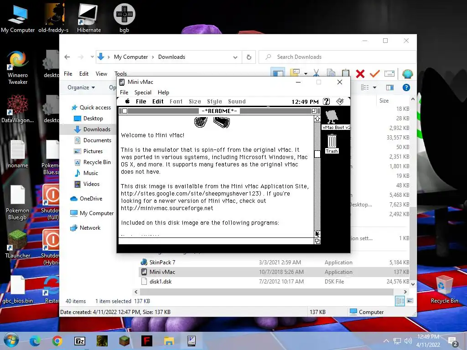
Task: Select Network in navigation pane
Action: (85, 228)
